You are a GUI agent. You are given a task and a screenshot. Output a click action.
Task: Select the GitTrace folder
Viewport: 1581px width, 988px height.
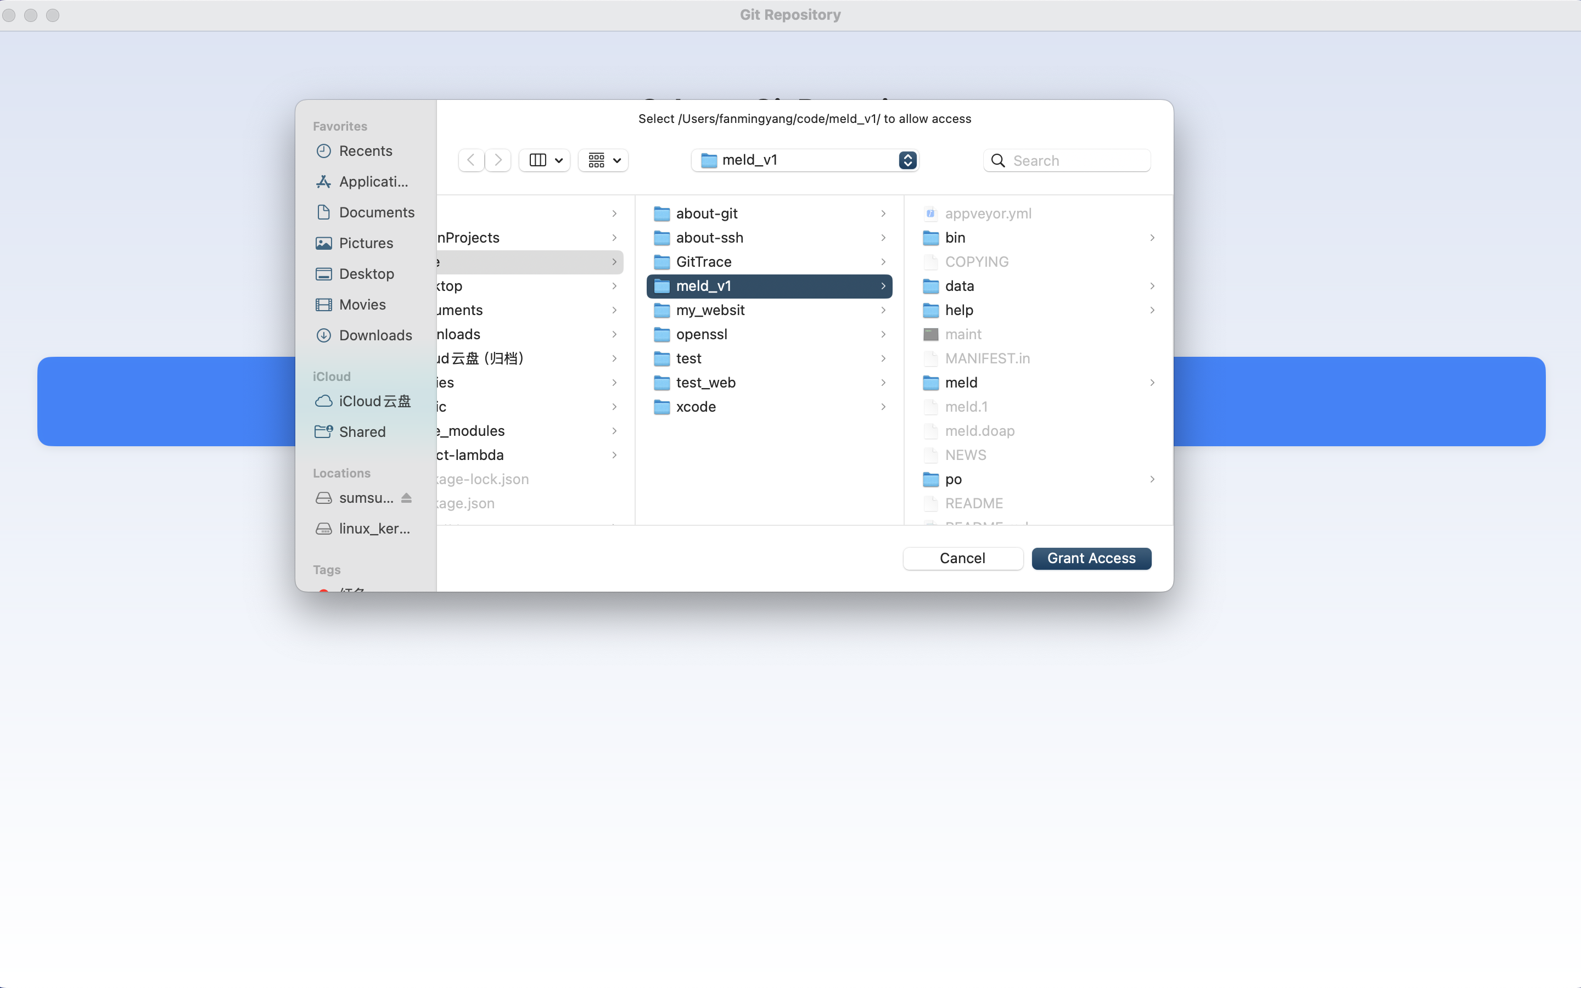click(x=703, y=262)
